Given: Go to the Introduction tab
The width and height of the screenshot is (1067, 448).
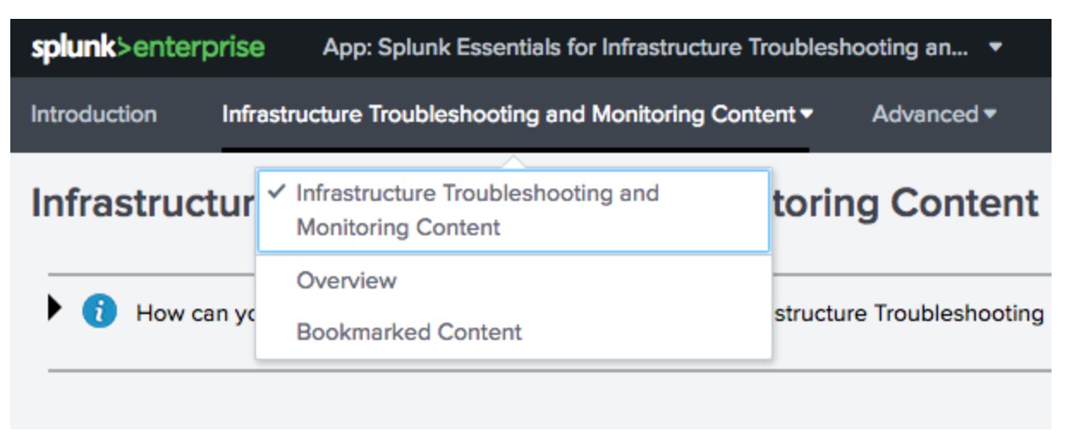Looking at the screenshot, I should tap(94, 114).
